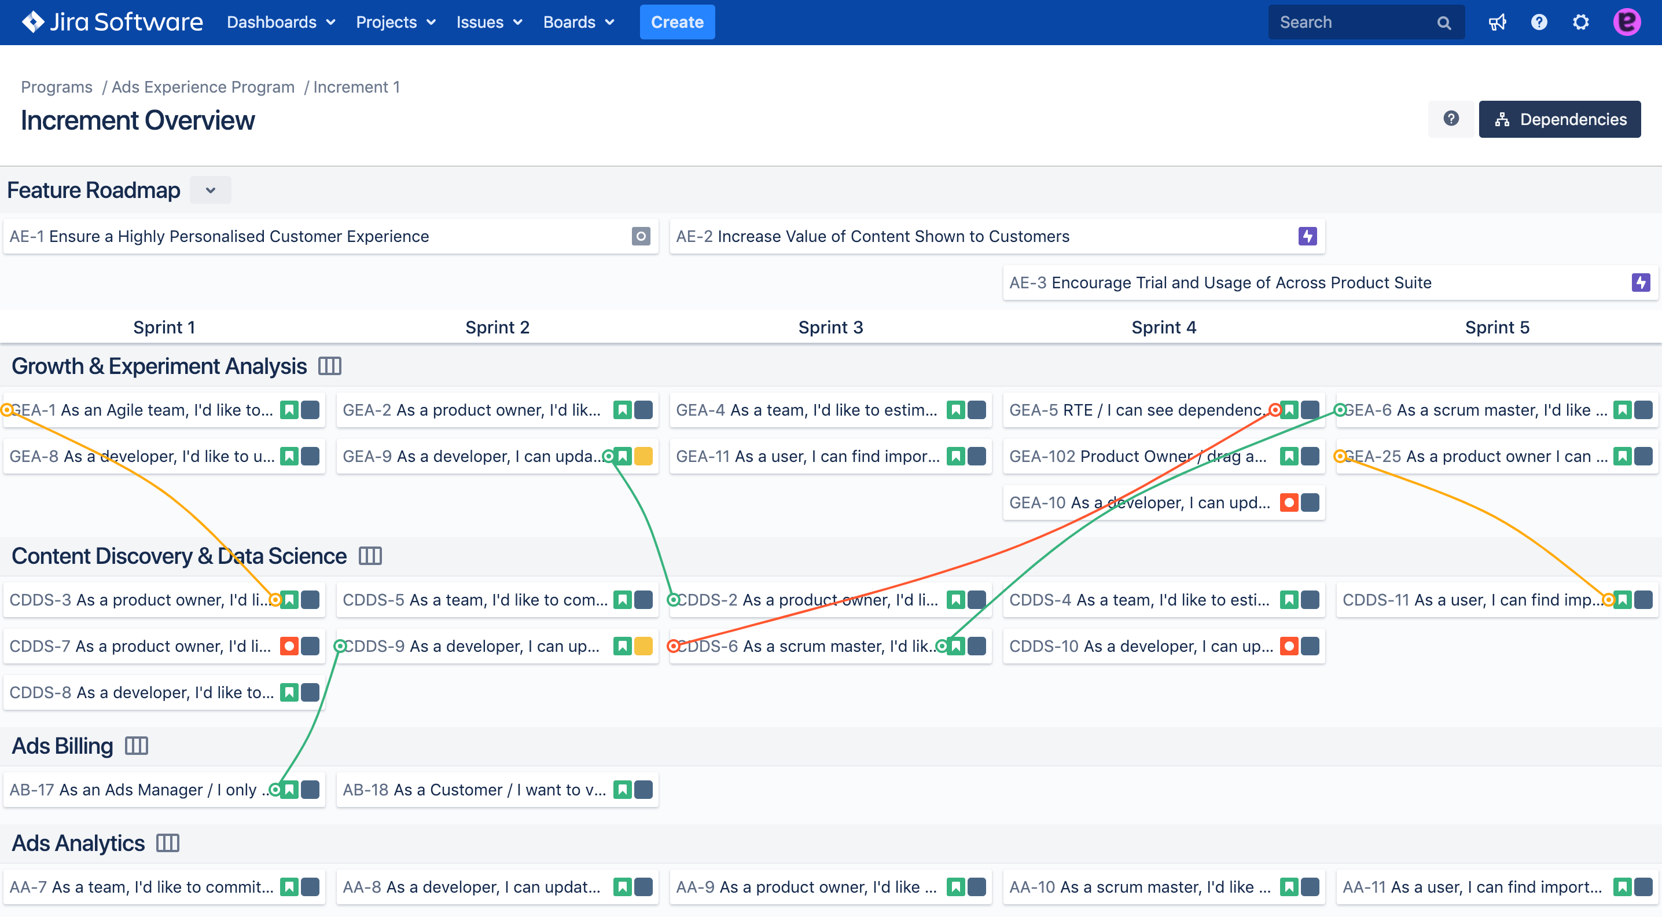Open the Ads Billing team board icon

tap(137, 745)
